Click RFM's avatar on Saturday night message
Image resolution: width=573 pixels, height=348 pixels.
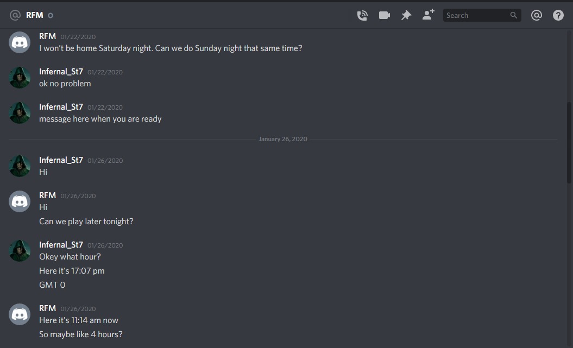pyautogui.click(x=20, y=42)
